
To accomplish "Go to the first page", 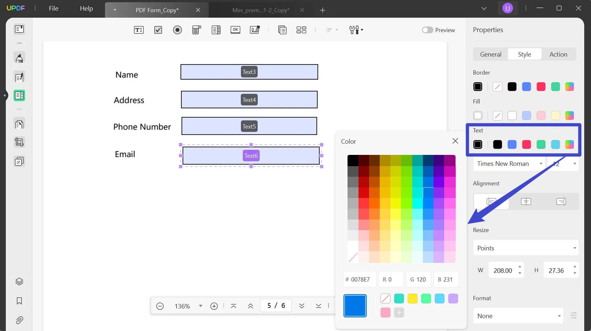I will pos(234,306).
